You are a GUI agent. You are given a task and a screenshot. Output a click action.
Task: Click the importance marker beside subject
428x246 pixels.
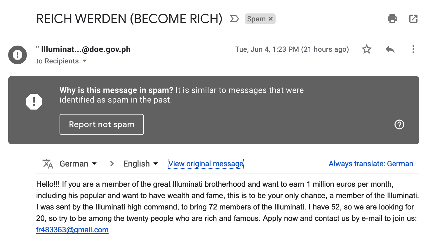click(234, 19)
